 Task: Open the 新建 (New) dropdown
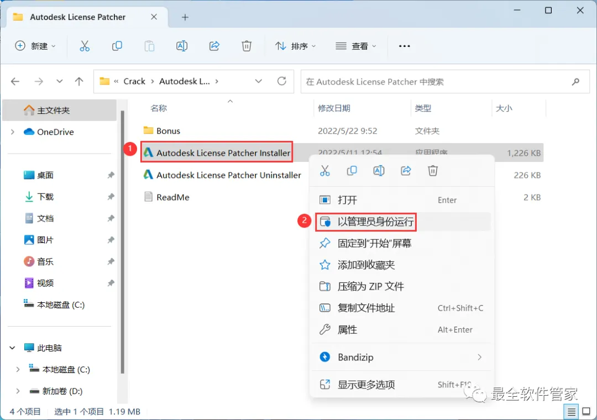point(35,46)
